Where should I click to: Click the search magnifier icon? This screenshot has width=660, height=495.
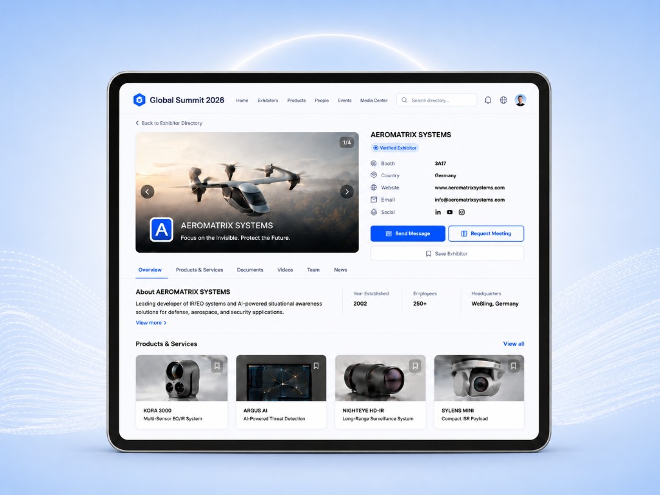click(405, 100)
